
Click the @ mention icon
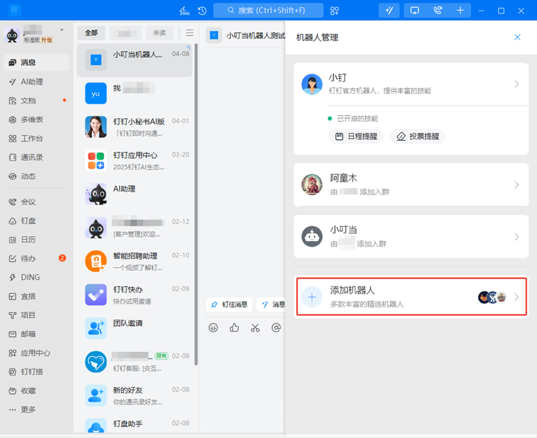click(x=276, y=328)
